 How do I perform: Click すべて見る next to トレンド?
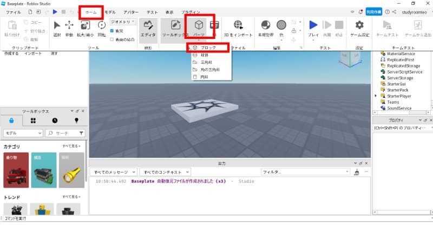[71, 197]
